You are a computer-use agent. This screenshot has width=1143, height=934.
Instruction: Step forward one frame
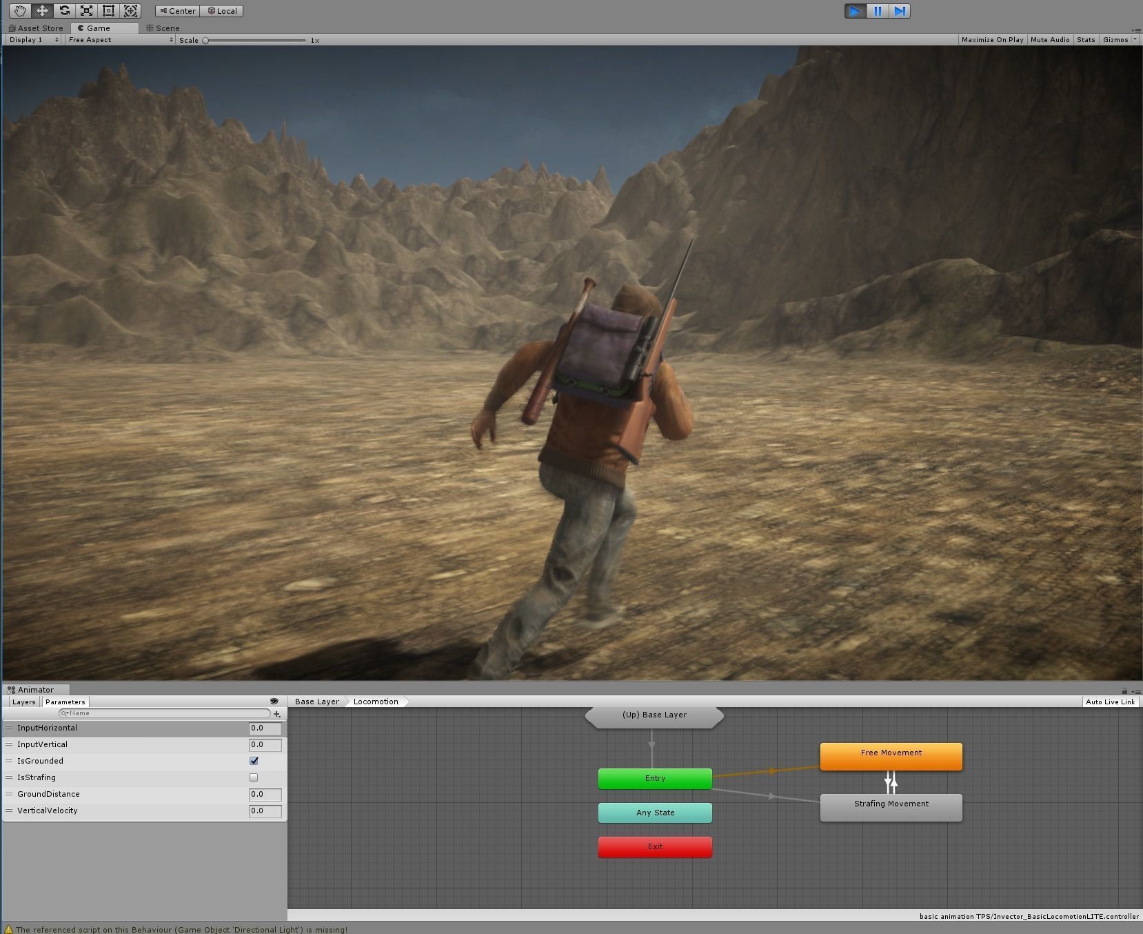tap(900, 11)
